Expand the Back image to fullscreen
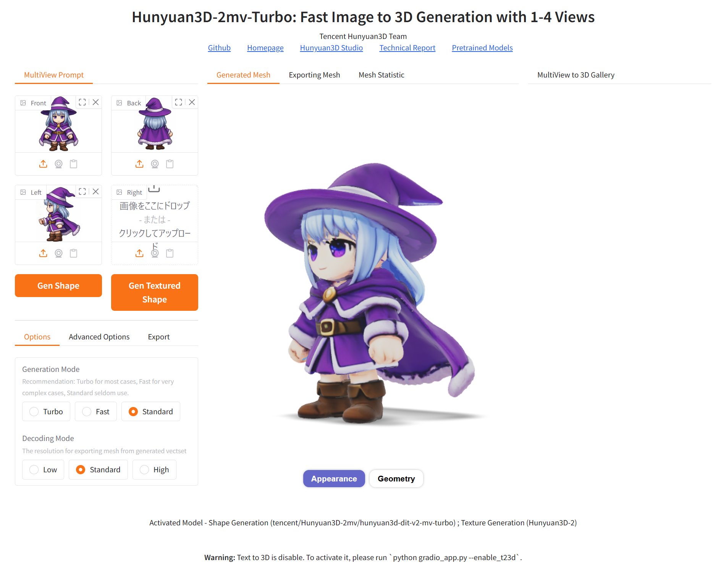Screen dimensions: 721x575 pyautogui.click(x=178, y=102)
